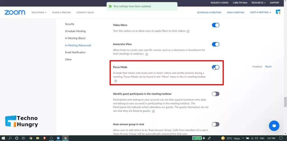This screenshot has height=141, width=287.
Task: Go to the Other settings section
Action: 68,60
